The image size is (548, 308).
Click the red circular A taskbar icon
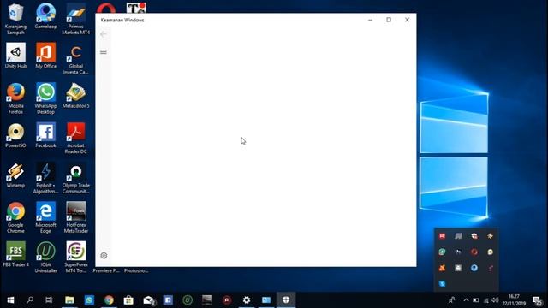[x=227, y=300]
